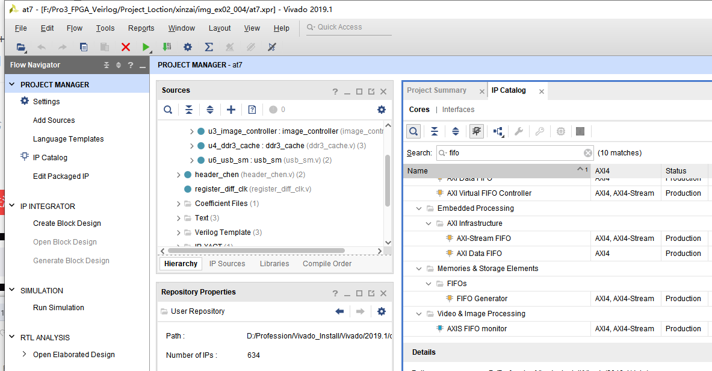This screenshot has width=712, height=371.
Task: Collapse RTL ANALYSIS section
Action: tap(12, 337)
